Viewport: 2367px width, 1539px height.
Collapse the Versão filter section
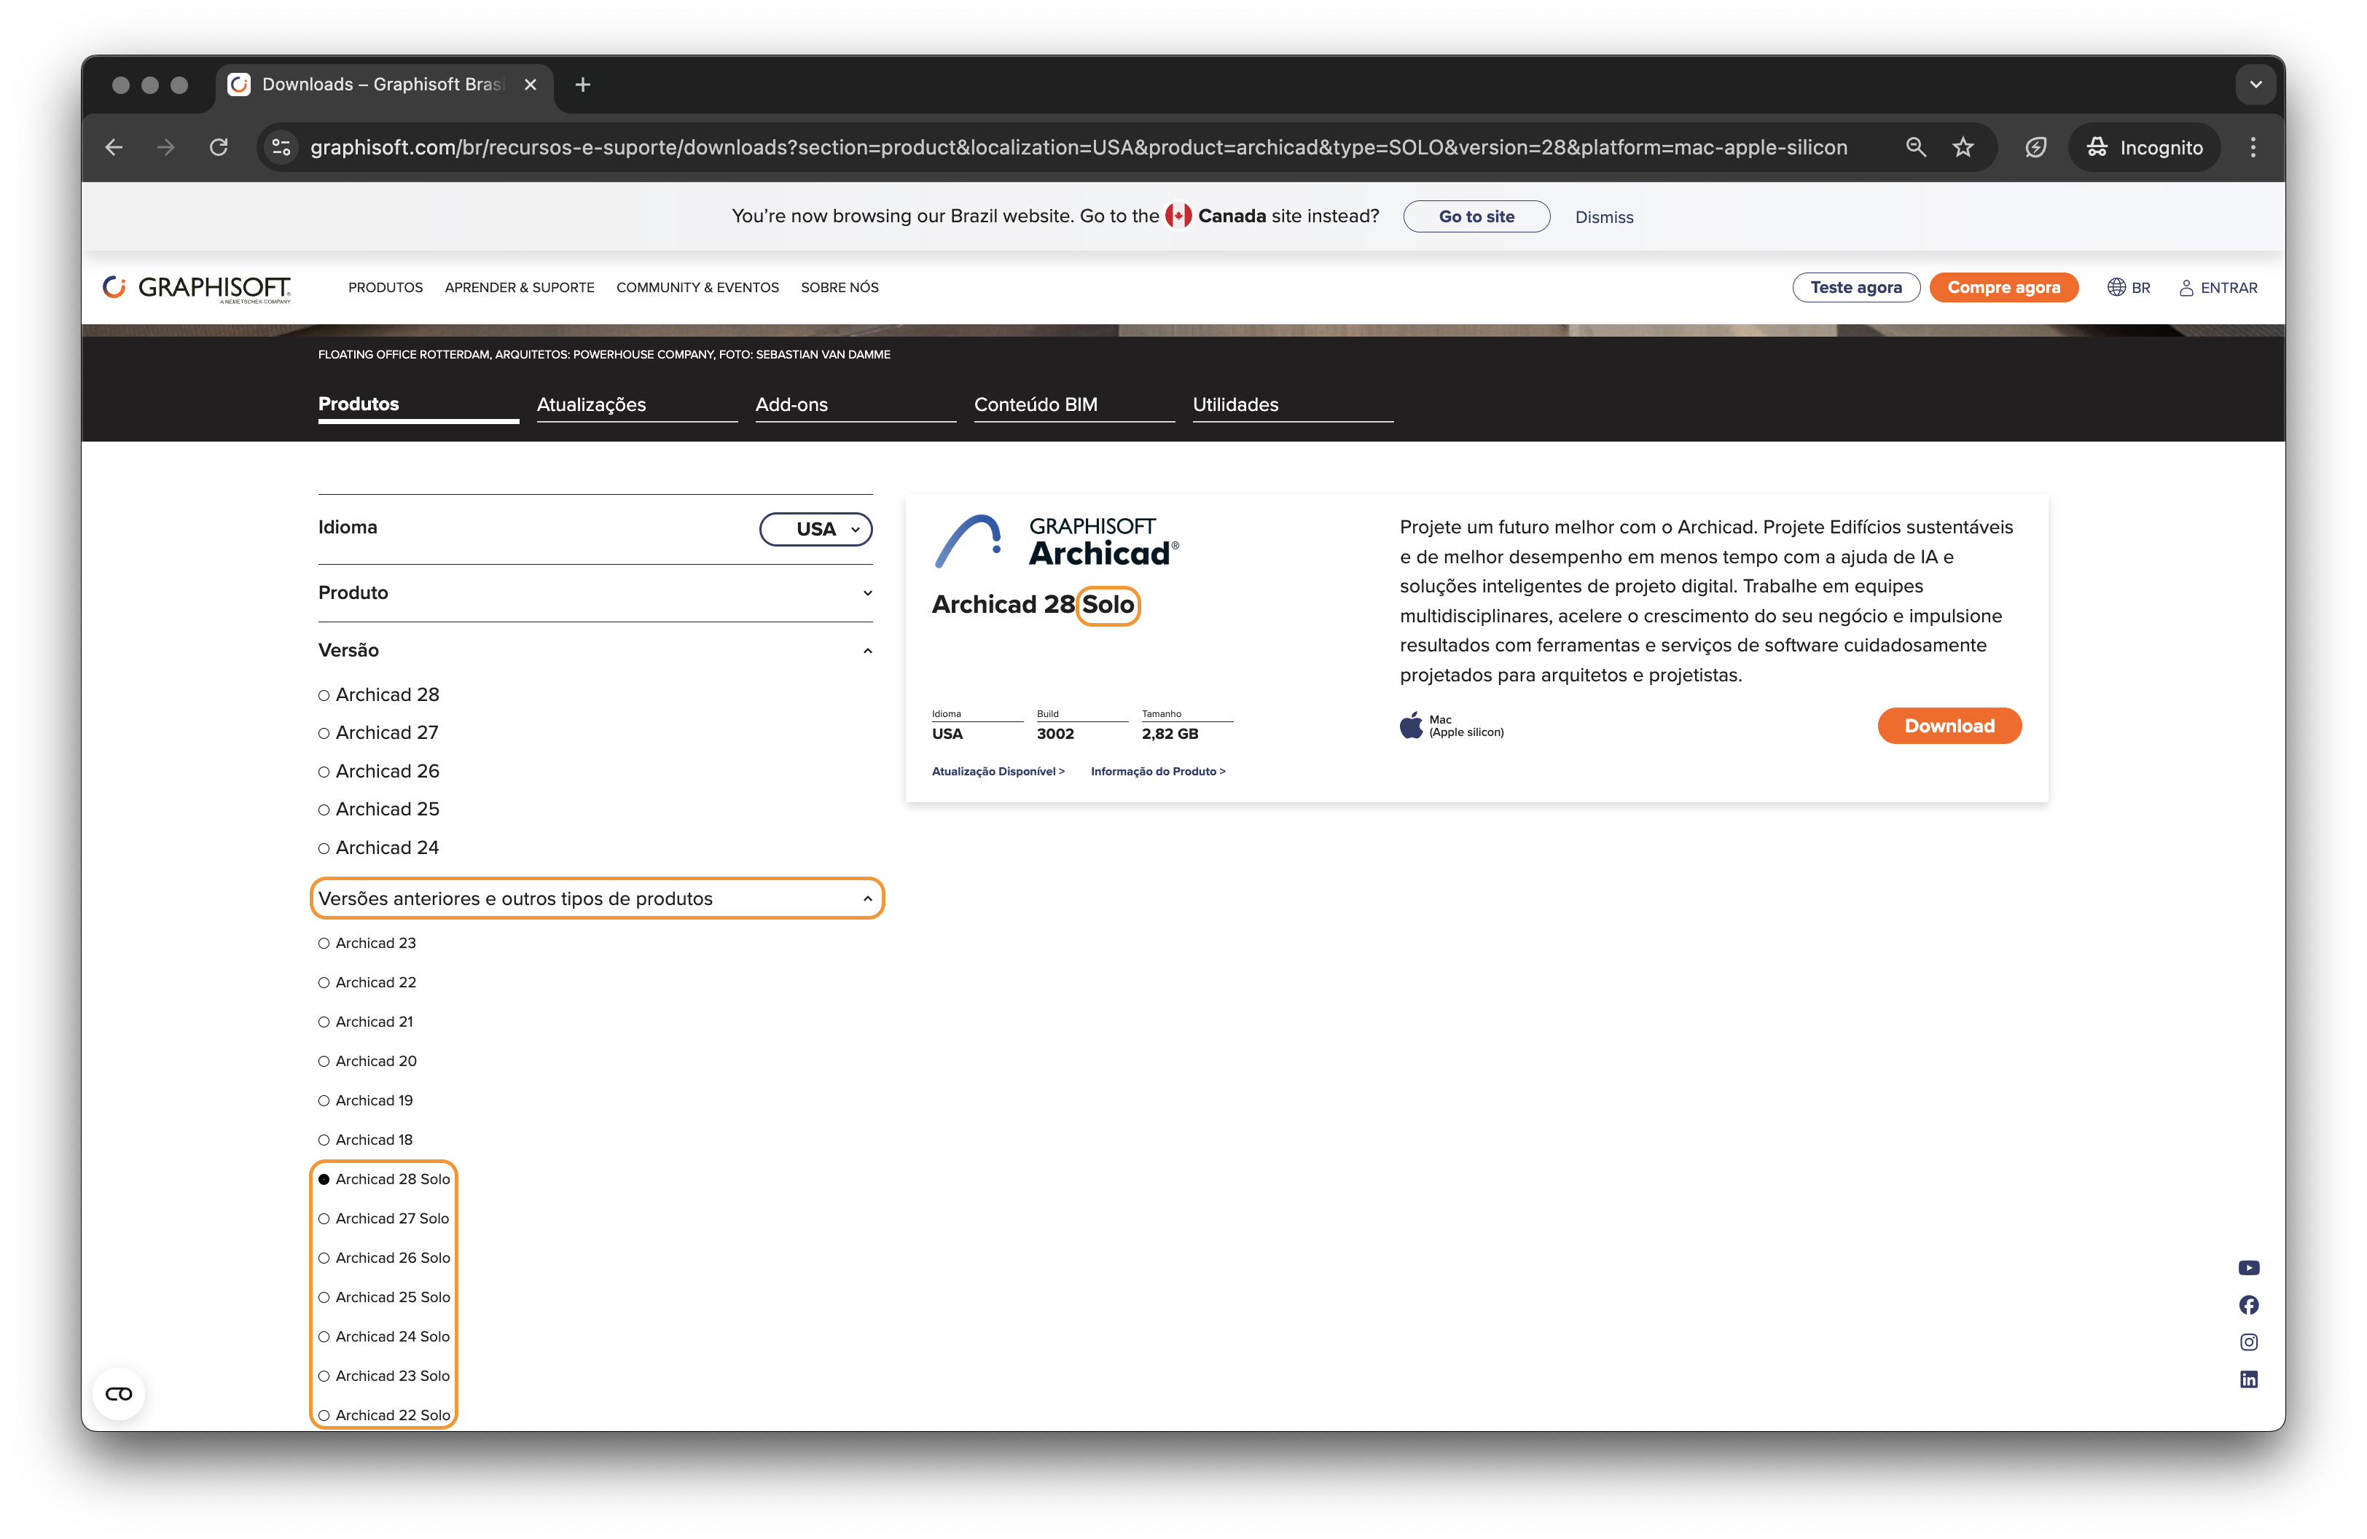pyautogui.click(x=595, y=650)
